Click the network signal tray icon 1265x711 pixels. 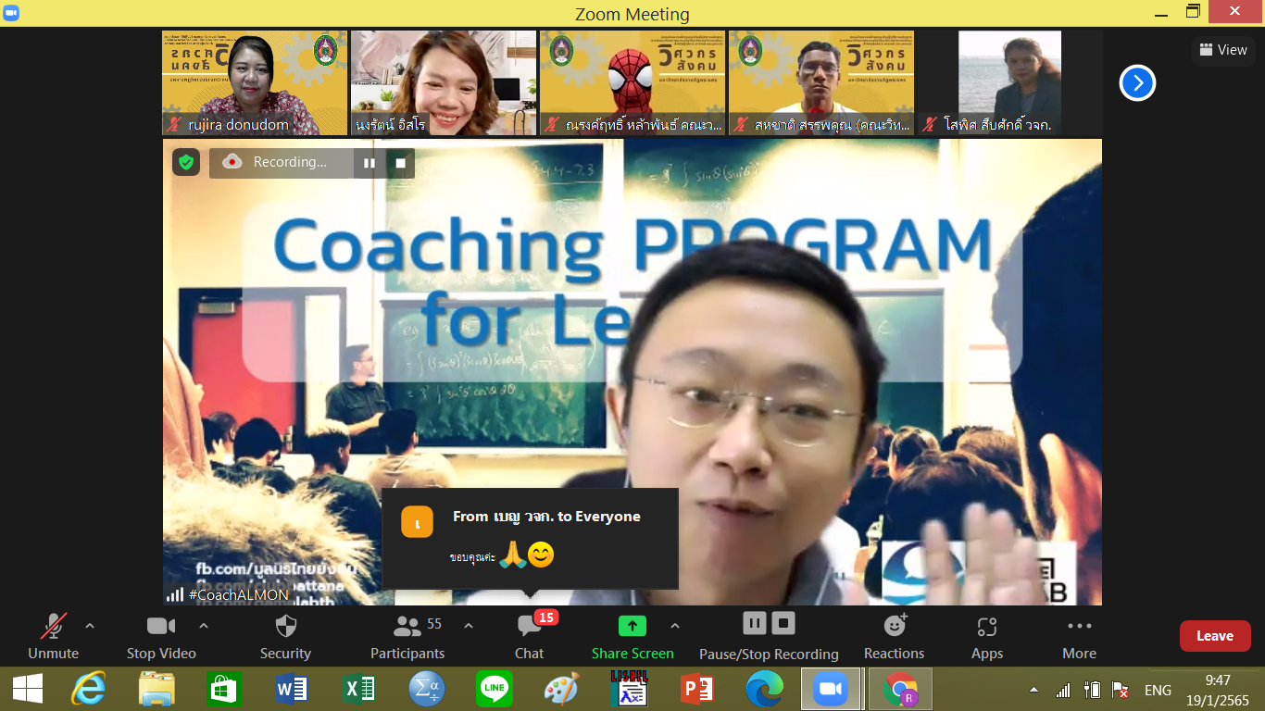(x=1063, y=691)
